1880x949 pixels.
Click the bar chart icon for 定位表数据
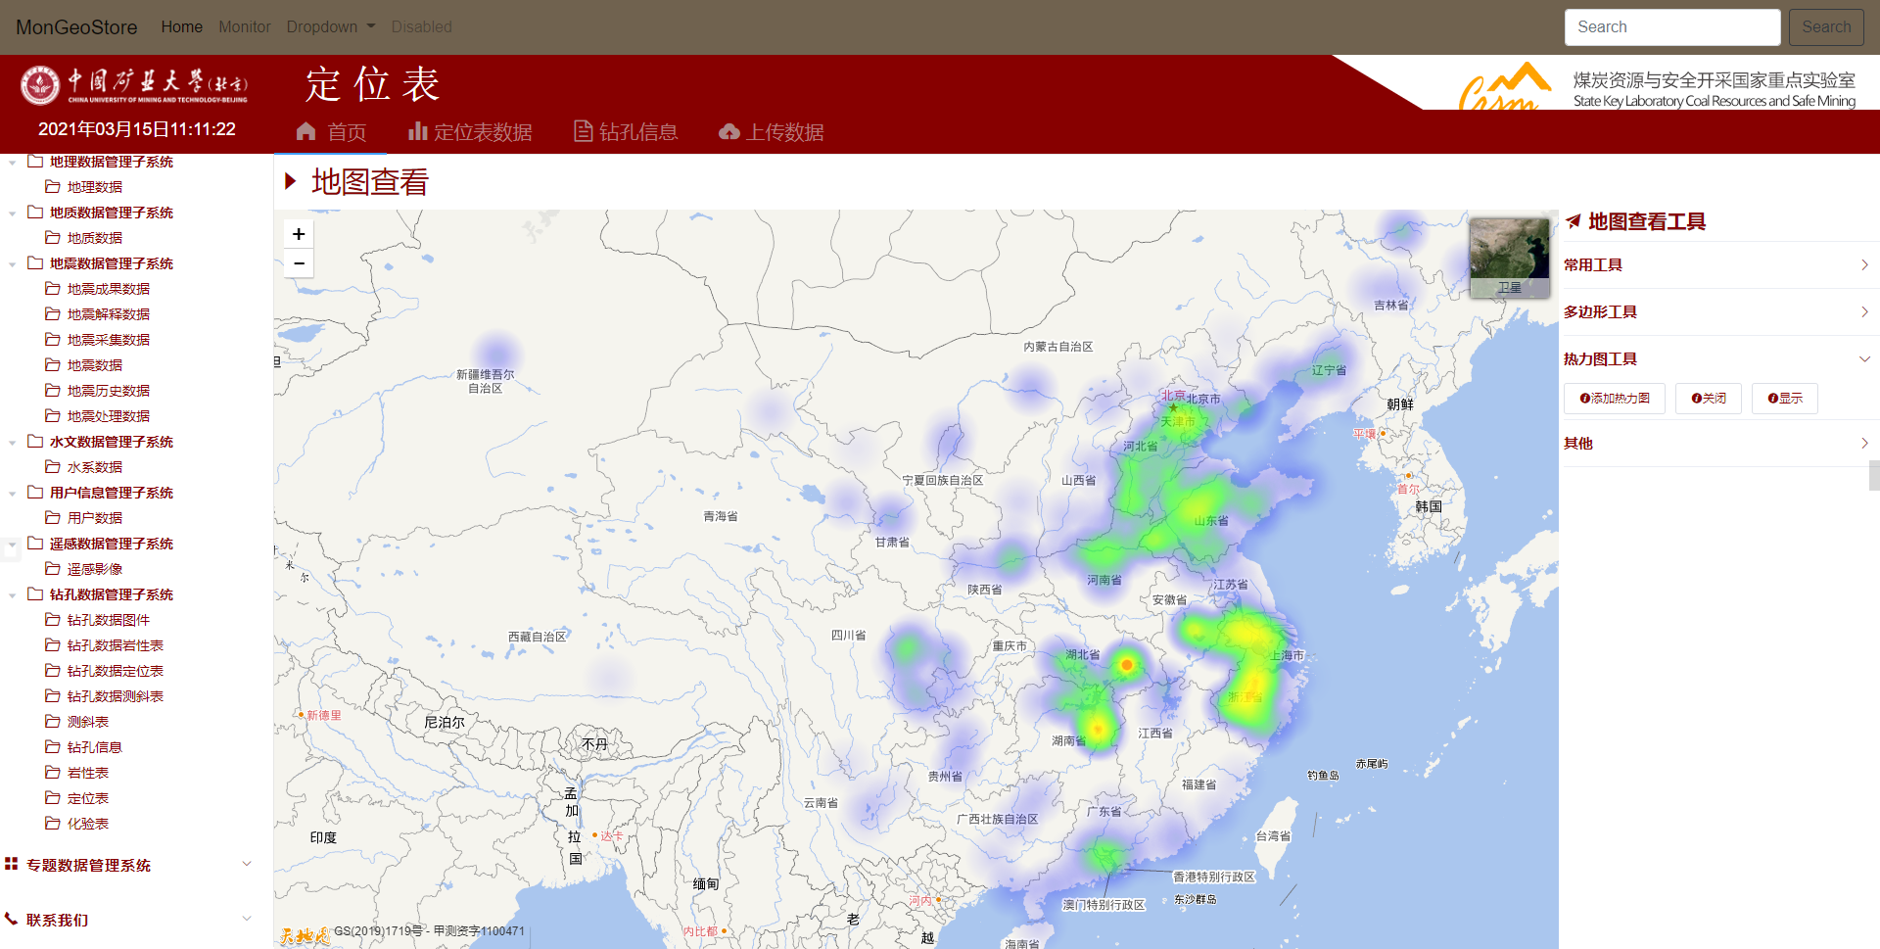[x=418, y=131]
